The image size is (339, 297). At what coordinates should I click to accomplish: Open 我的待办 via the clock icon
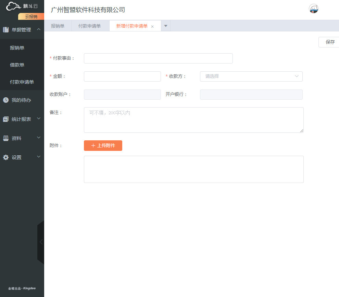pos(6,100)
